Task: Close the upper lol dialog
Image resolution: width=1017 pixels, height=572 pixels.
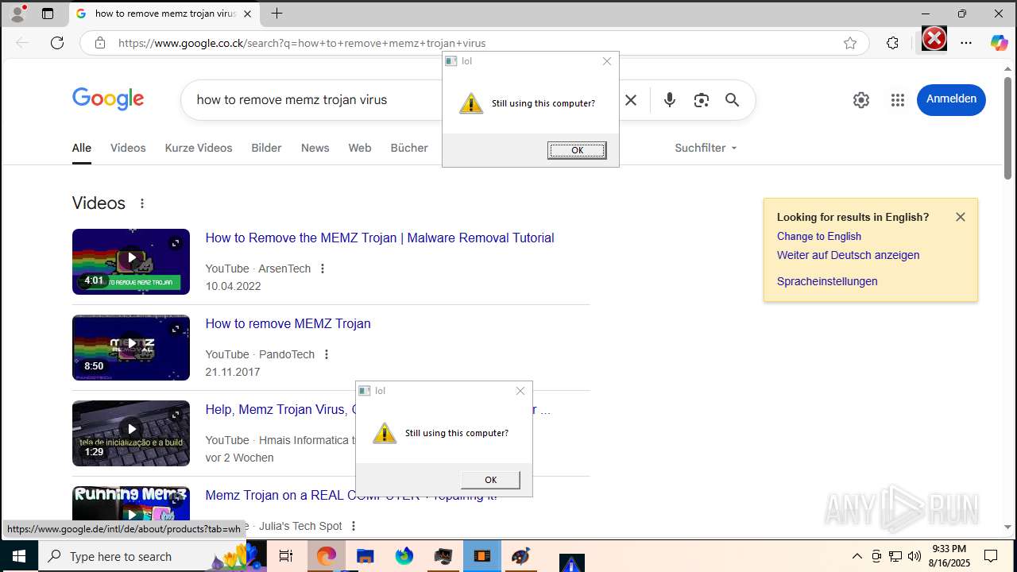Action: click(x=607, y=61)
